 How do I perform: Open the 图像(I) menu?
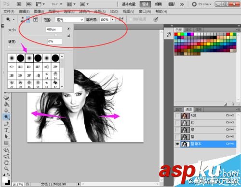[39, 12]
